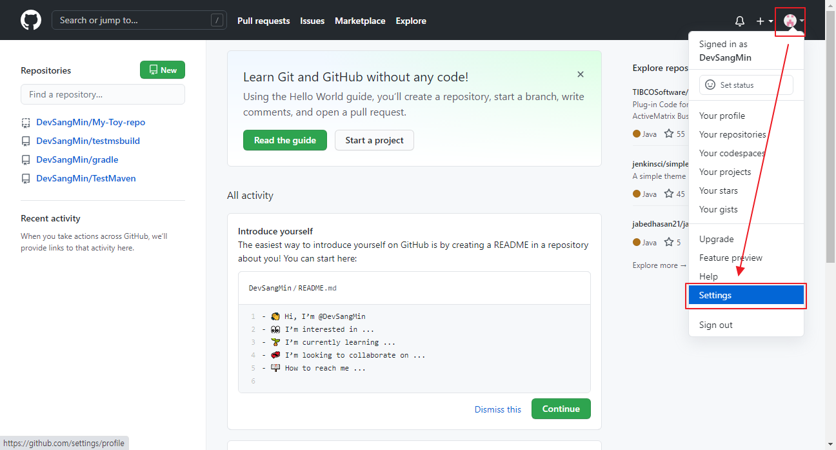
Task: Click the repo icon beside testmsbuild
Action: click(26, 141)
